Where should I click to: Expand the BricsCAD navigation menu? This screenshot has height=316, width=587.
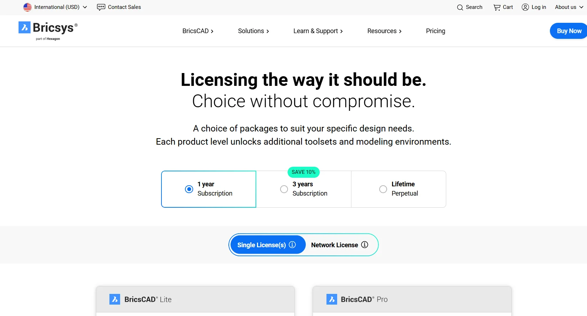198,31
